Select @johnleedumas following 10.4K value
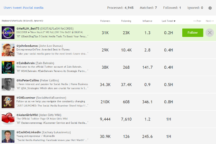Viewport: 216px width, 144px height. click(x=126, y=50)
